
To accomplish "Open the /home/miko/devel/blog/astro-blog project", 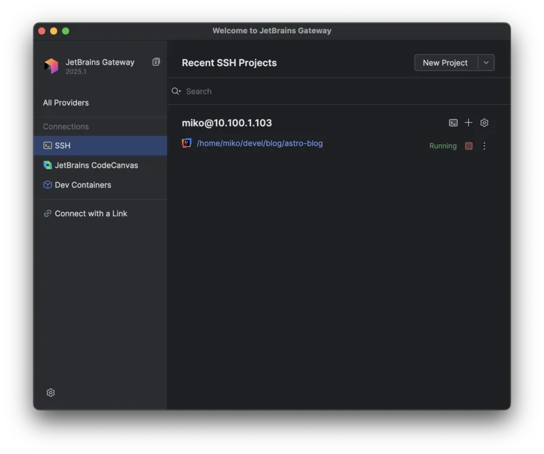I will tap(259, 143).
